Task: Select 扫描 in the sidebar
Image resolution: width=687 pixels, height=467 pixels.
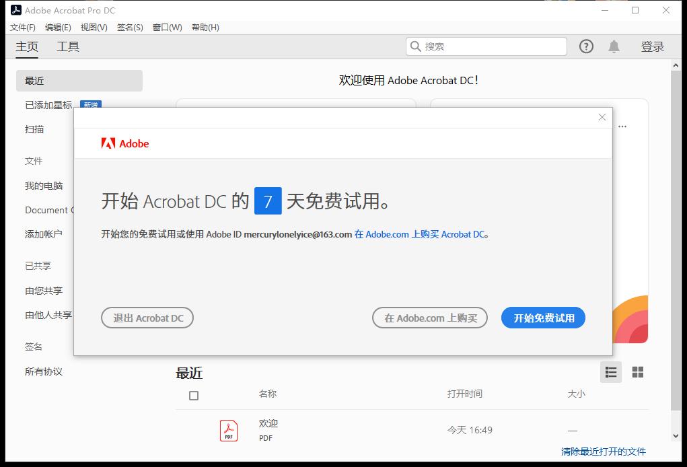Action: (34, 129)
